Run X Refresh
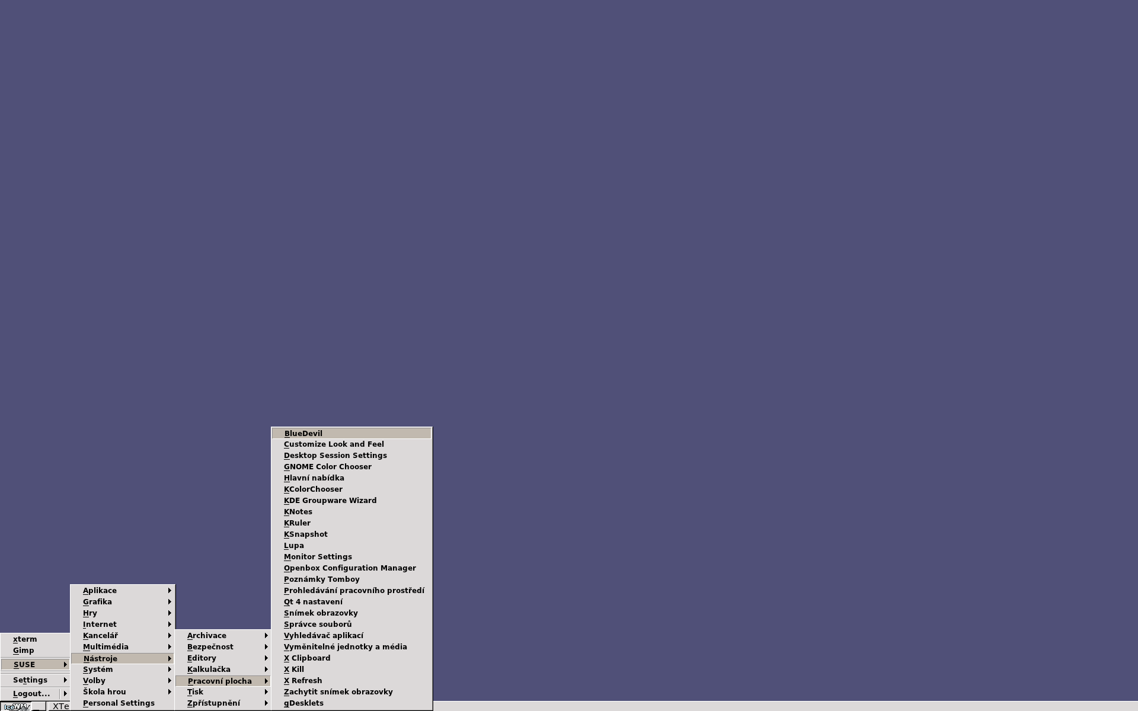The width and height of the screenshot is (1138, 711). pyautogui.click(x=351, y=681)
